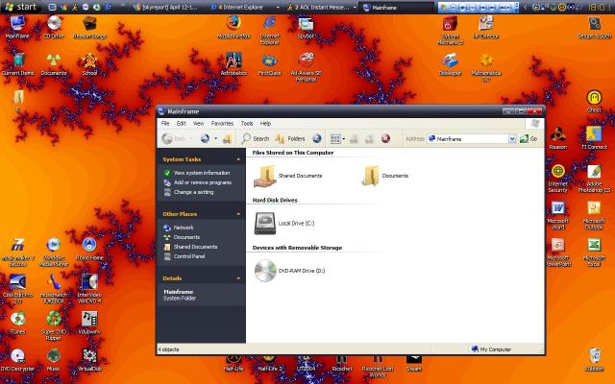Collapse the Details panel

point(238,278)
